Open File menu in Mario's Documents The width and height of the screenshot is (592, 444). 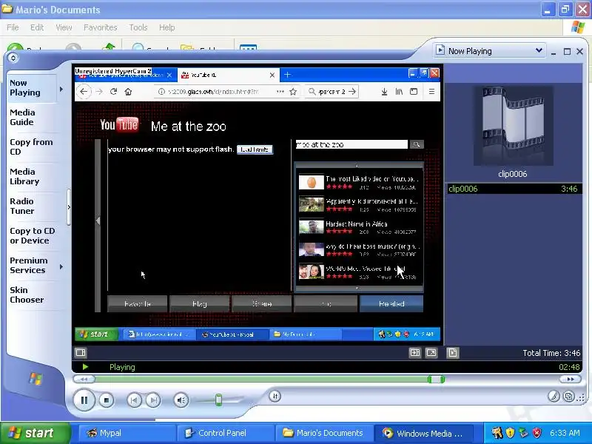point(13,27)
